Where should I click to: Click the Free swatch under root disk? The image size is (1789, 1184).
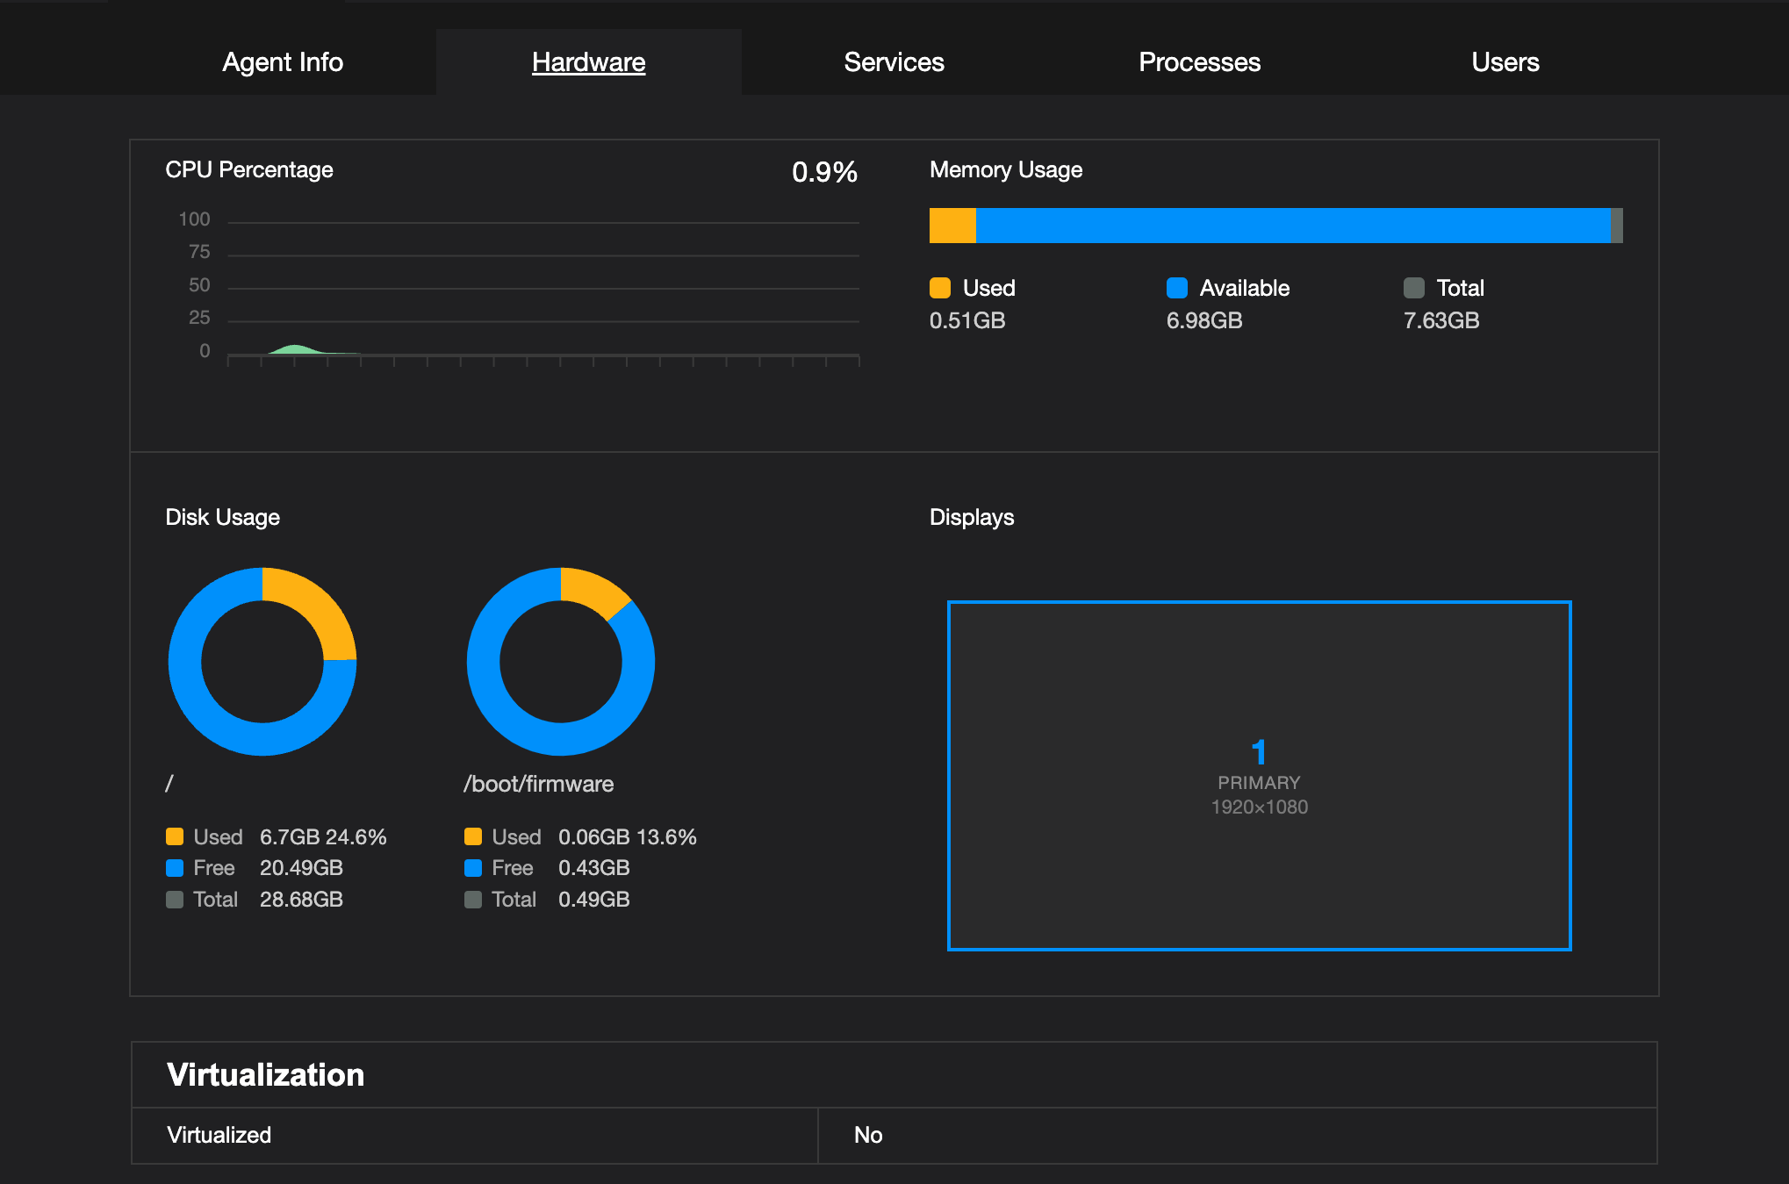[x=175, y=868]
